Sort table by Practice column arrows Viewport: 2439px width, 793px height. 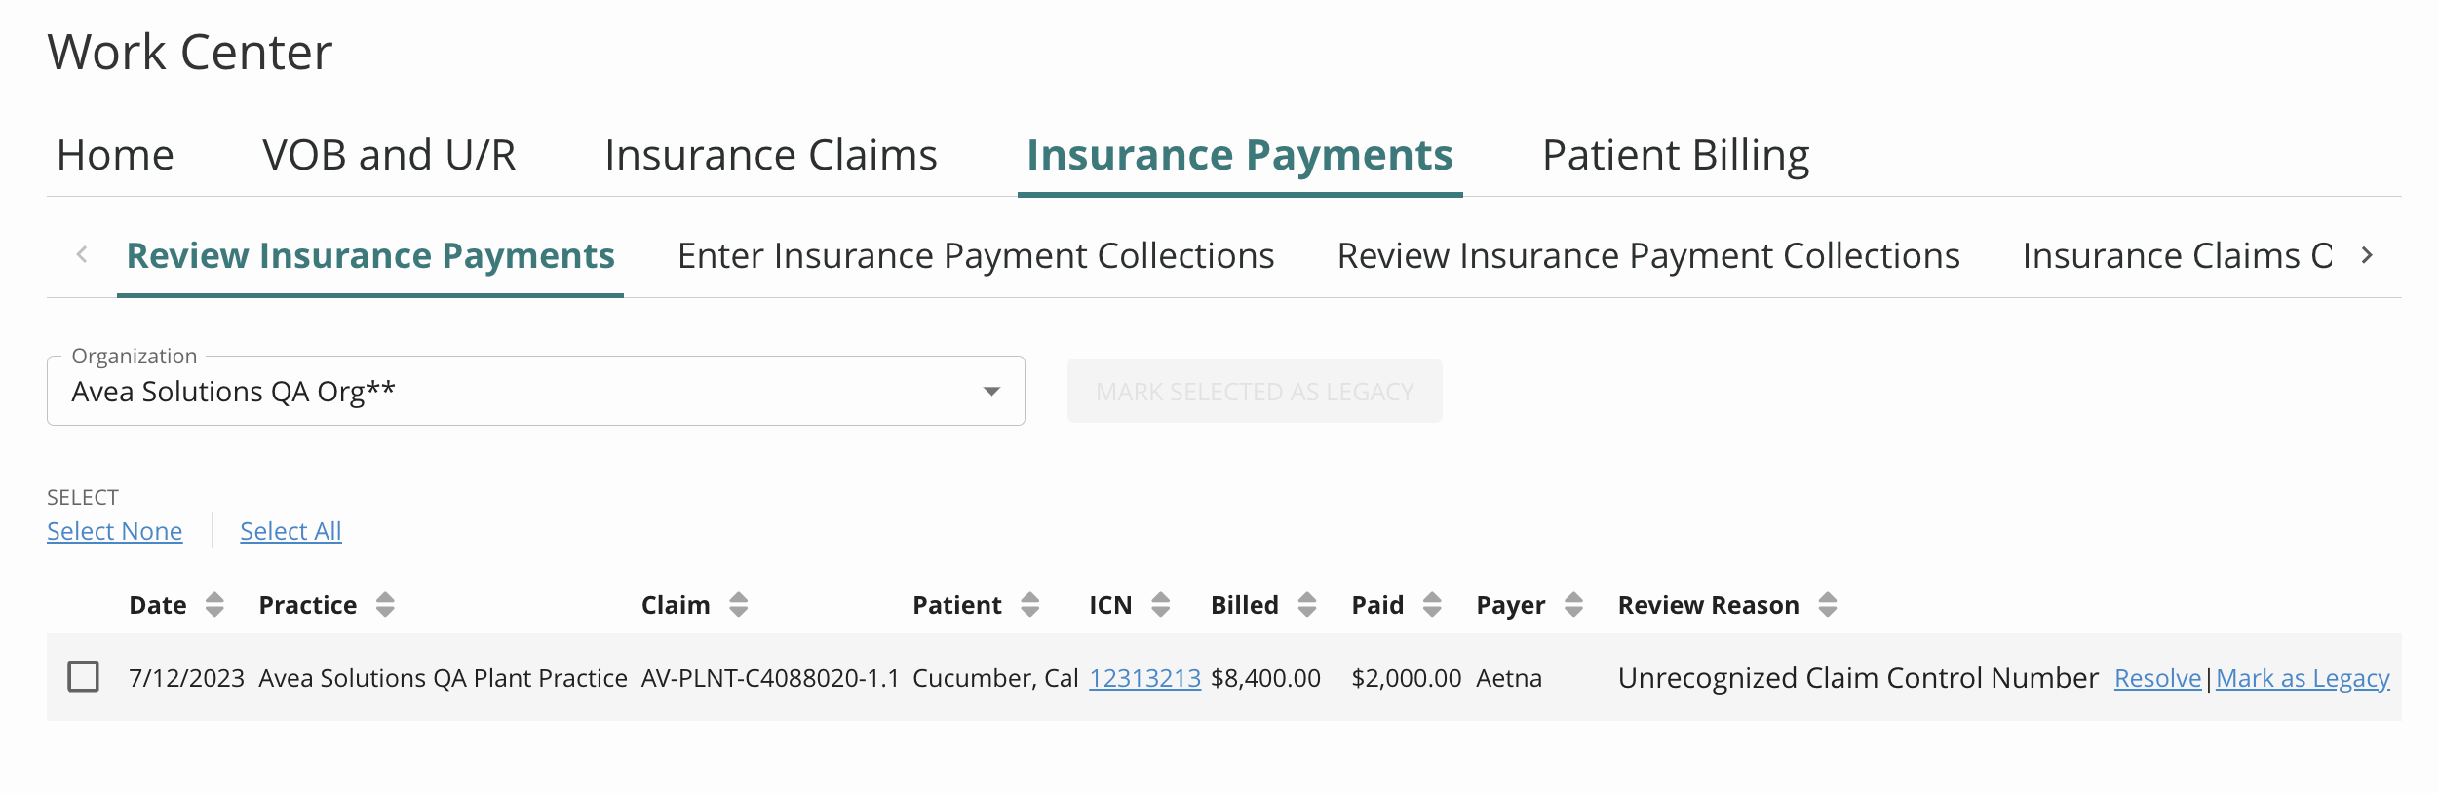(385, 605)
